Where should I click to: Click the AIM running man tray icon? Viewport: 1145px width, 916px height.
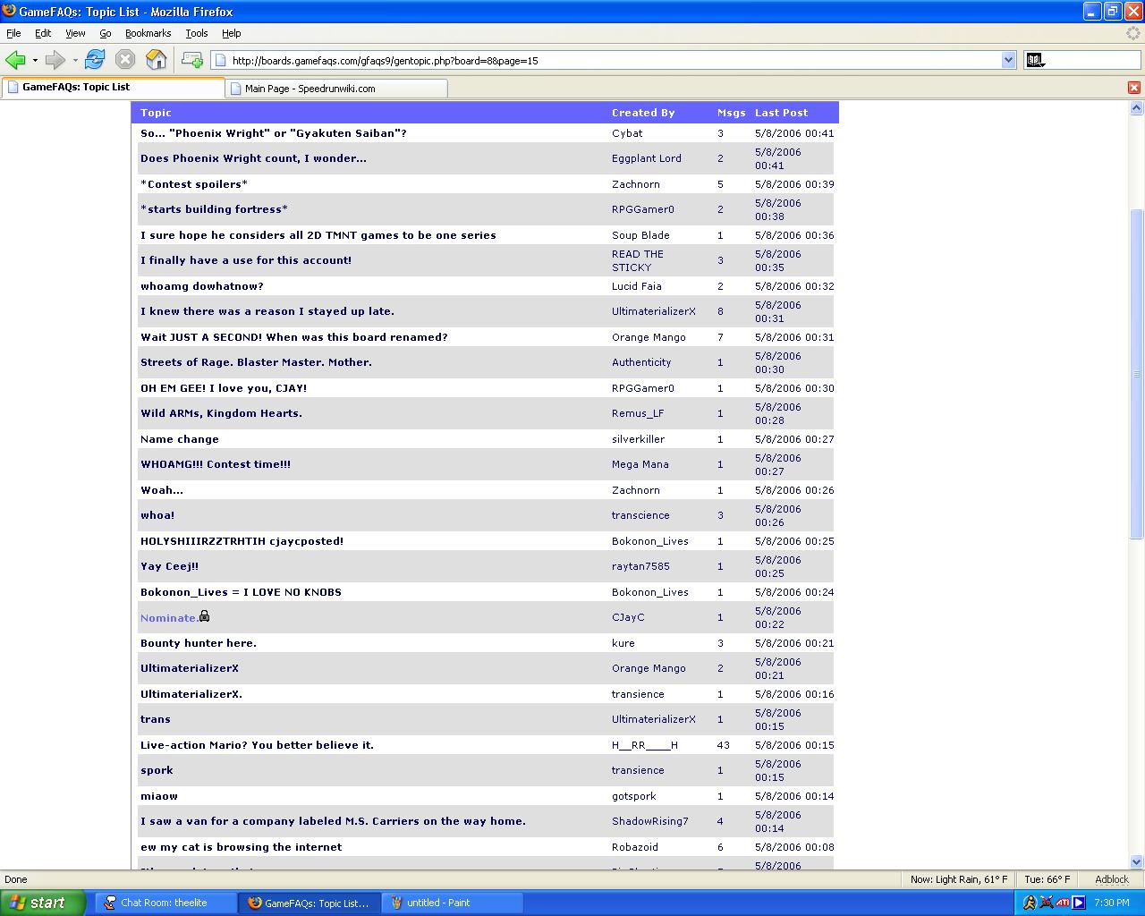[x=1030, y=903]
